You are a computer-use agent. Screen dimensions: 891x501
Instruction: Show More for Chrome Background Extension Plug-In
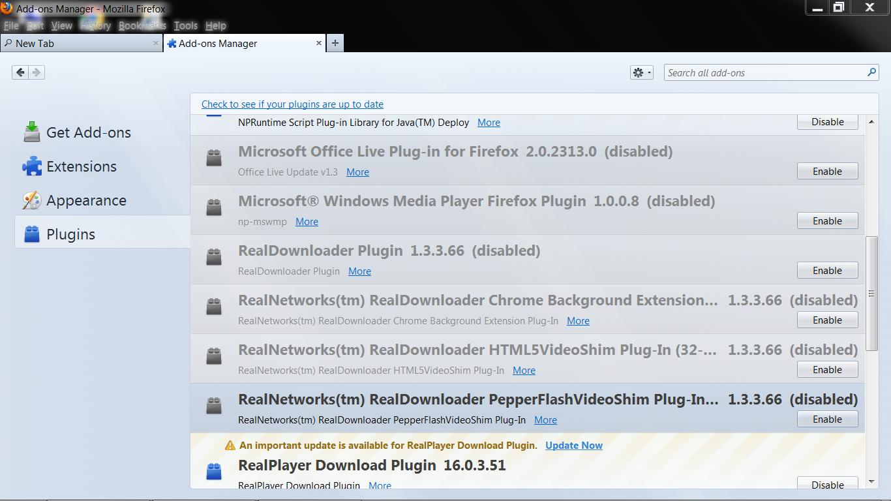click(578, 321)
